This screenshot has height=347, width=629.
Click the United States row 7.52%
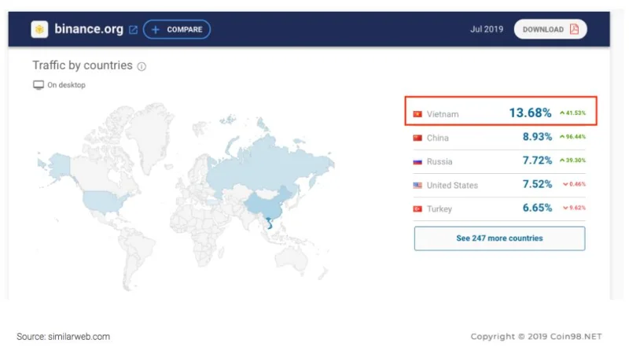coord(499,185)
